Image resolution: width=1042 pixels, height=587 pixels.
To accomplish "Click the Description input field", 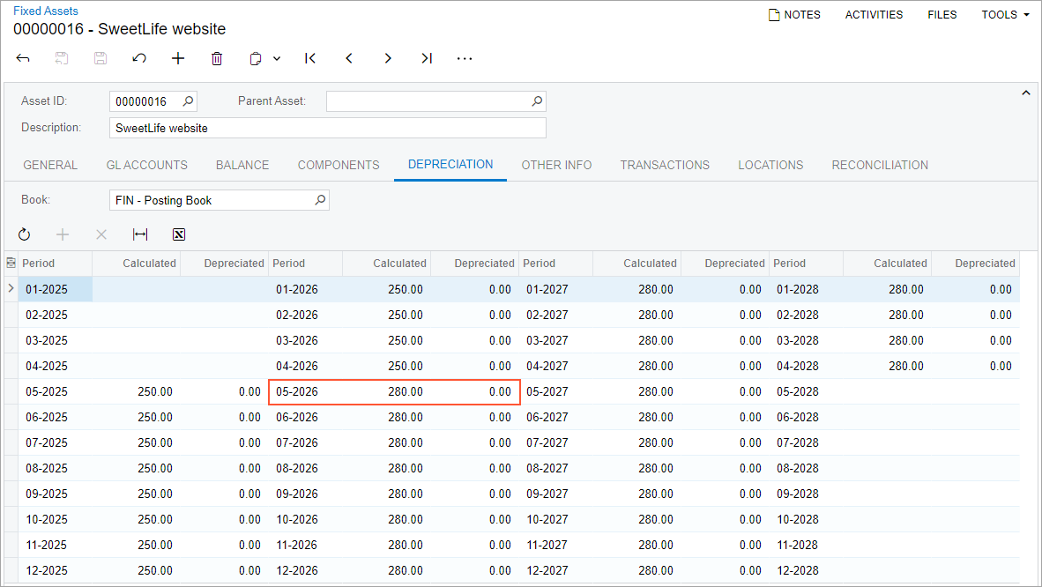I will [327, 128].
